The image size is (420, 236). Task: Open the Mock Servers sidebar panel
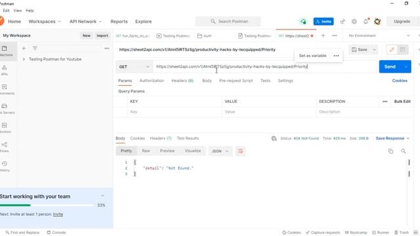coord(5,109)
